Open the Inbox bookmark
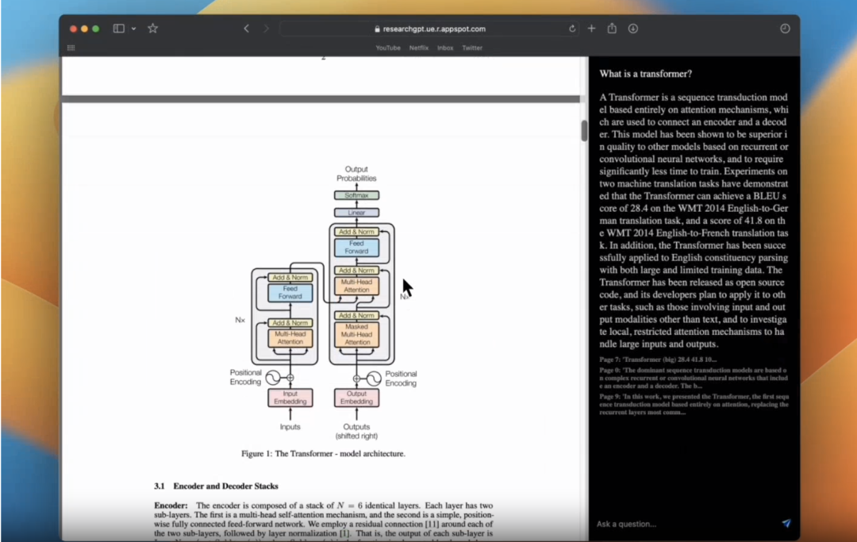The height and width of the screenshot is (542, 857). [x=445, y=48]
